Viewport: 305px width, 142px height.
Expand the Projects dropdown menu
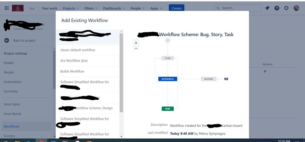(x=71, y=8)
